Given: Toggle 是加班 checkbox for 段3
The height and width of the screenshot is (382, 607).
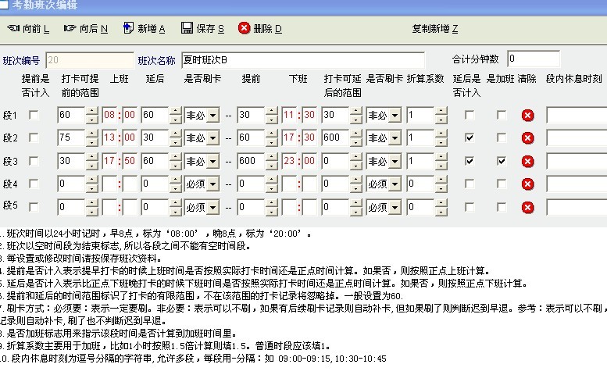Looking at the screenshot, I should [x=502, y=161].
